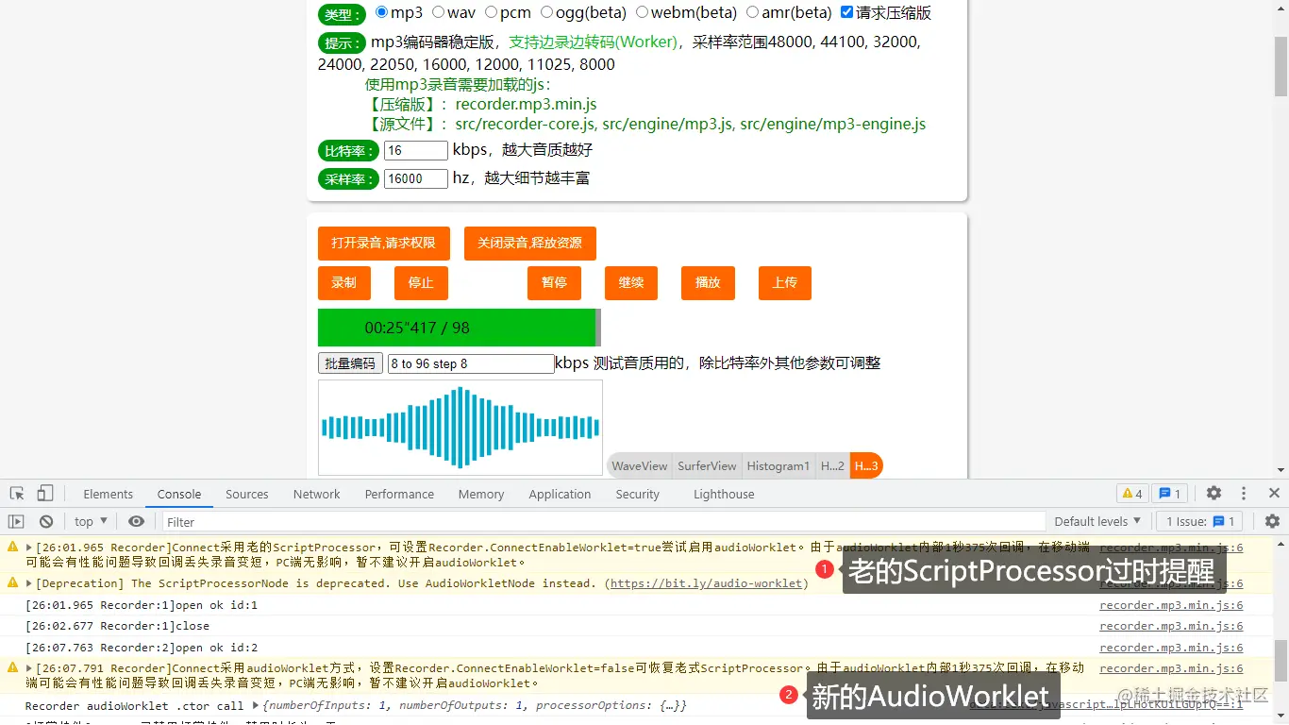Switch to the Console tab

(x=179, y=494)
